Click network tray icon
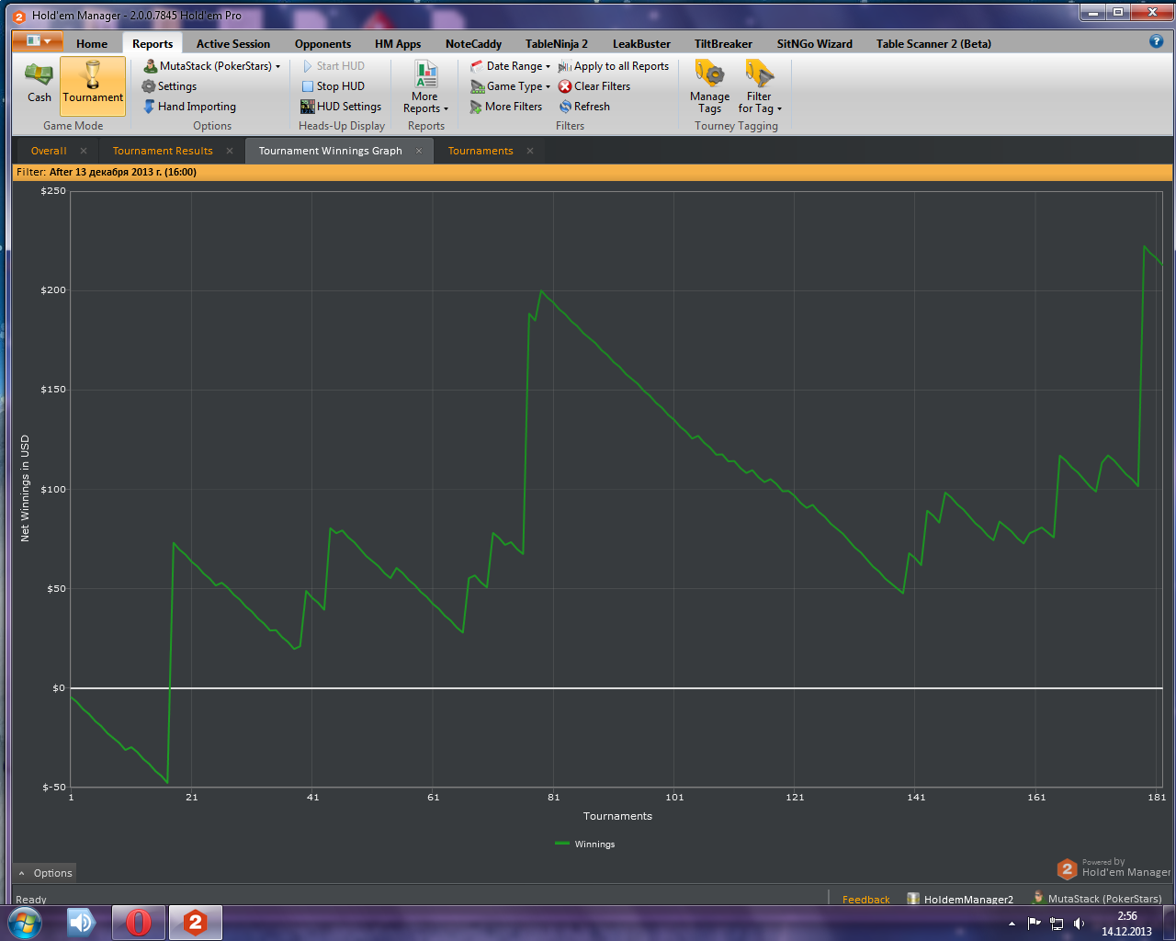The image size is (1176, 941). pos(1057,924)
